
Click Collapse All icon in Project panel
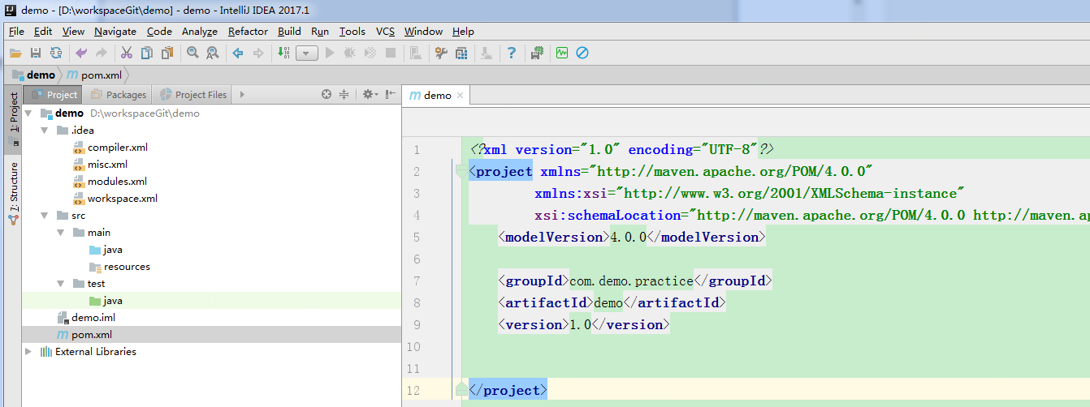(344, 95)
